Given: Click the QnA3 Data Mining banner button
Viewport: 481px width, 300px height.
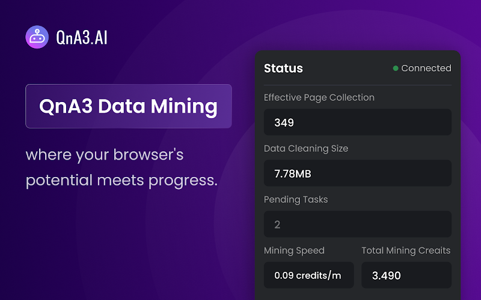Looking at the screenshot, I should point(129,106).
